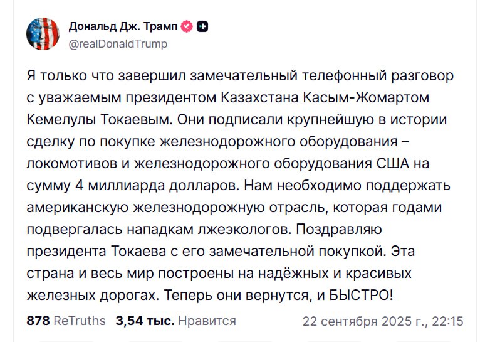
Task: Click the phrase президента Токаева
Action: tap(96, 251)
